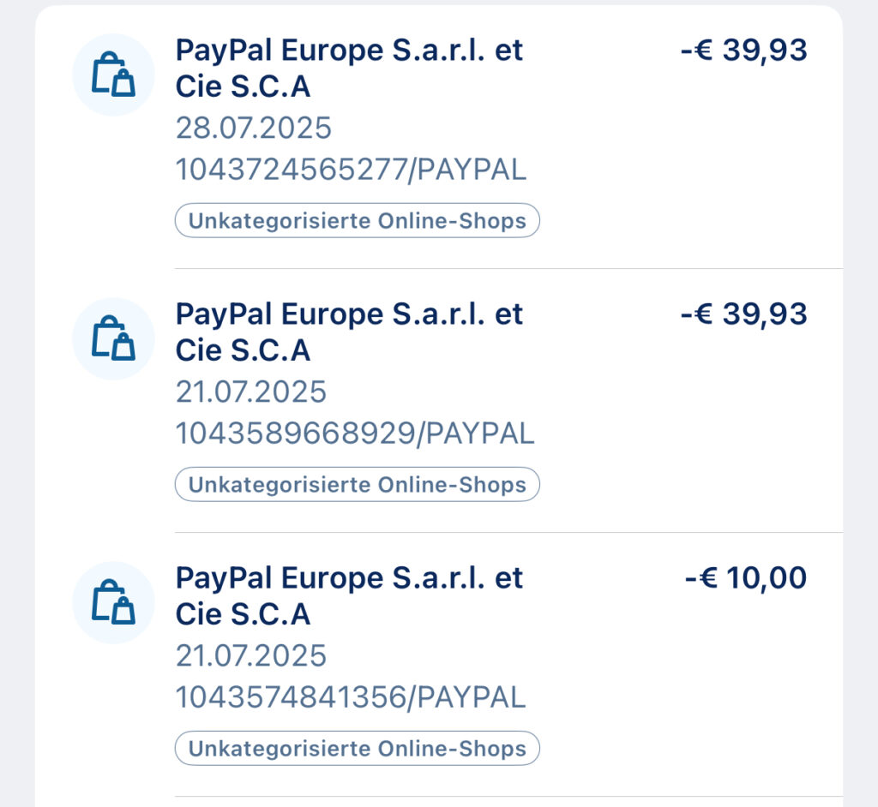Screen dimensions: 878x807
Task: Tap reference 1043574841356/PAYPAL
Action: [351, 698]
